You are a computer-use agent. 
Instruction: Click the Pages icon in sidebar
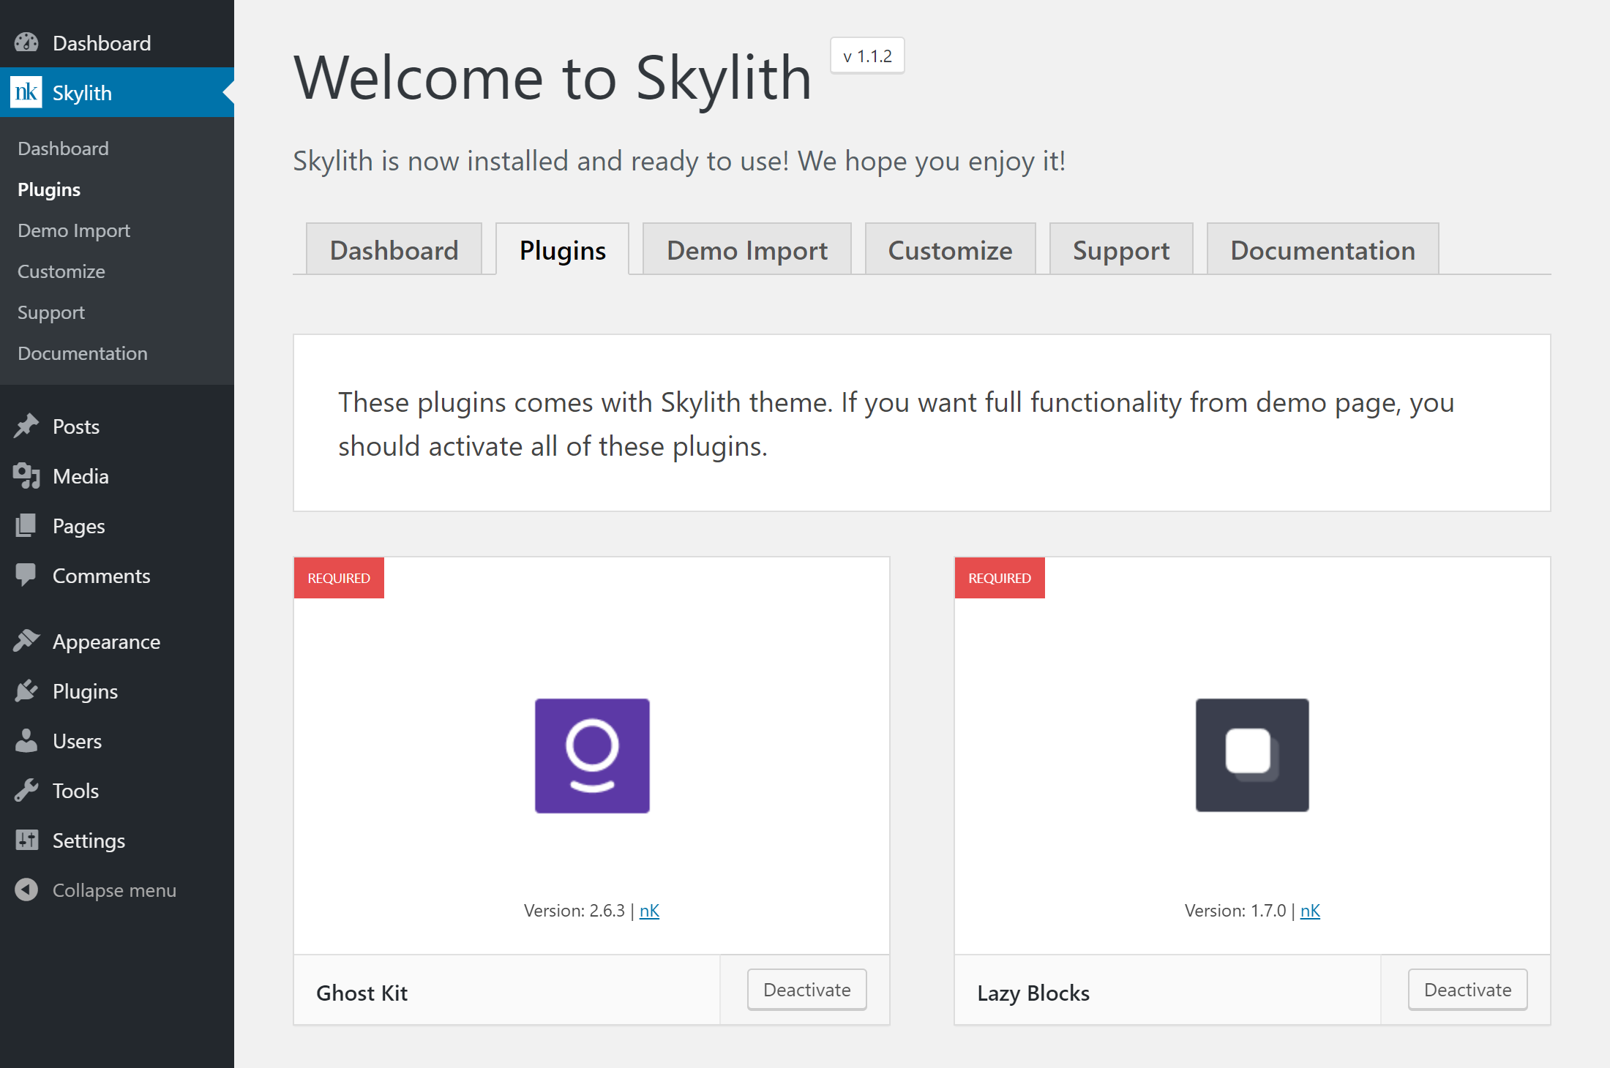[x=26, y=525]
